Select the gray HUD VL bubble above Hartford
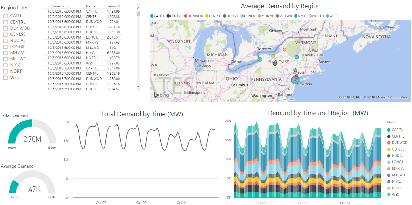412x205 pixels. click(295, 70)
